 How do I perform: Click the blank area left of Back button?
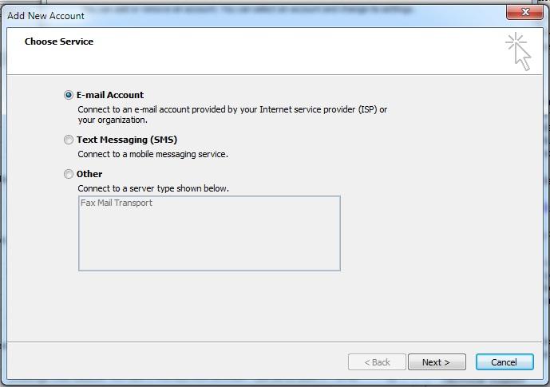[x=200, y=362]
